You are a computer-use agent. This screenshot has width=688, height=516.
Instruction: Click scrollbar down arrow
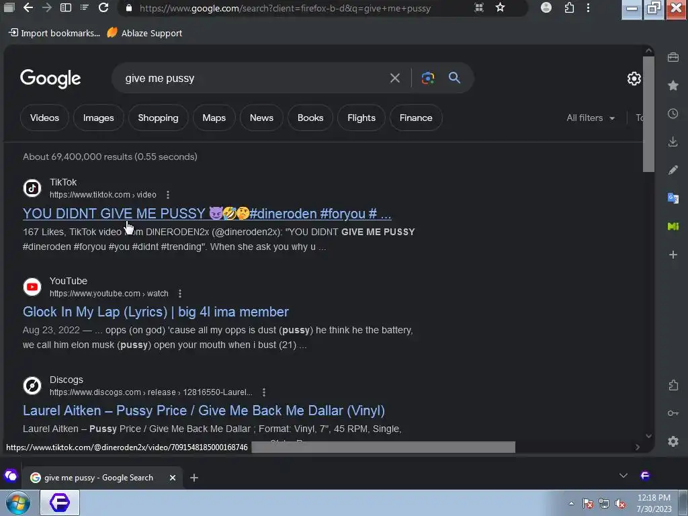point(648,435)
